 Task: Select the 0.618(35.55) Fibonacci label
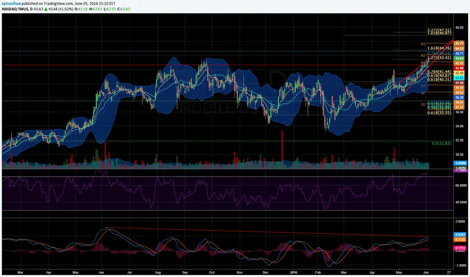(439, 113)
